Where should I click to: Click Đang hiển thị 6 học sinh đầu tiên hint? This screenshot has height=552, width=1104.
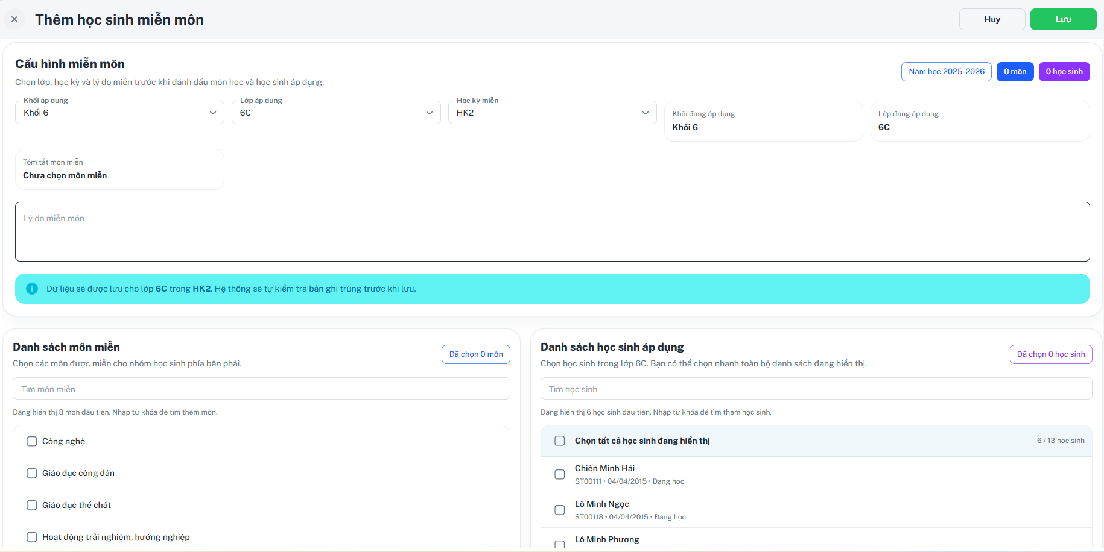pyautogui.click(x=656, y=412)
